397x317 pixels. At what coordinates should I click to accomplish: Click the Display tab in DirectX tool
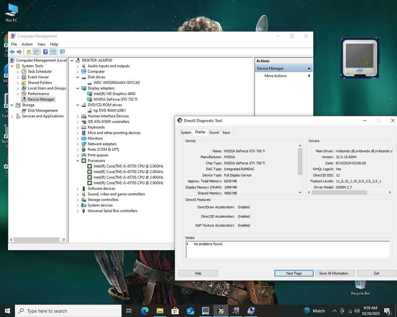(200, 132)
